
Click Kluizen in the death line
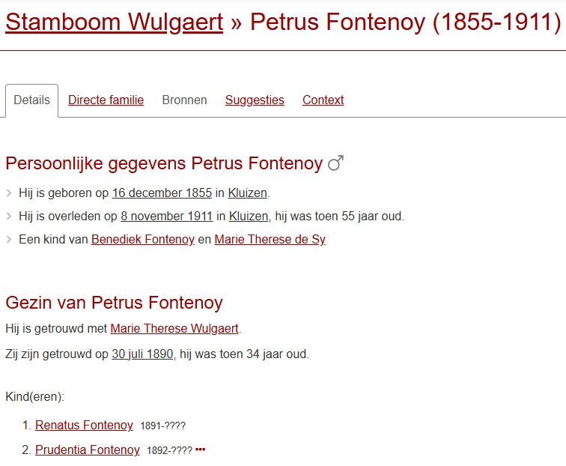(x=249, y=217)
